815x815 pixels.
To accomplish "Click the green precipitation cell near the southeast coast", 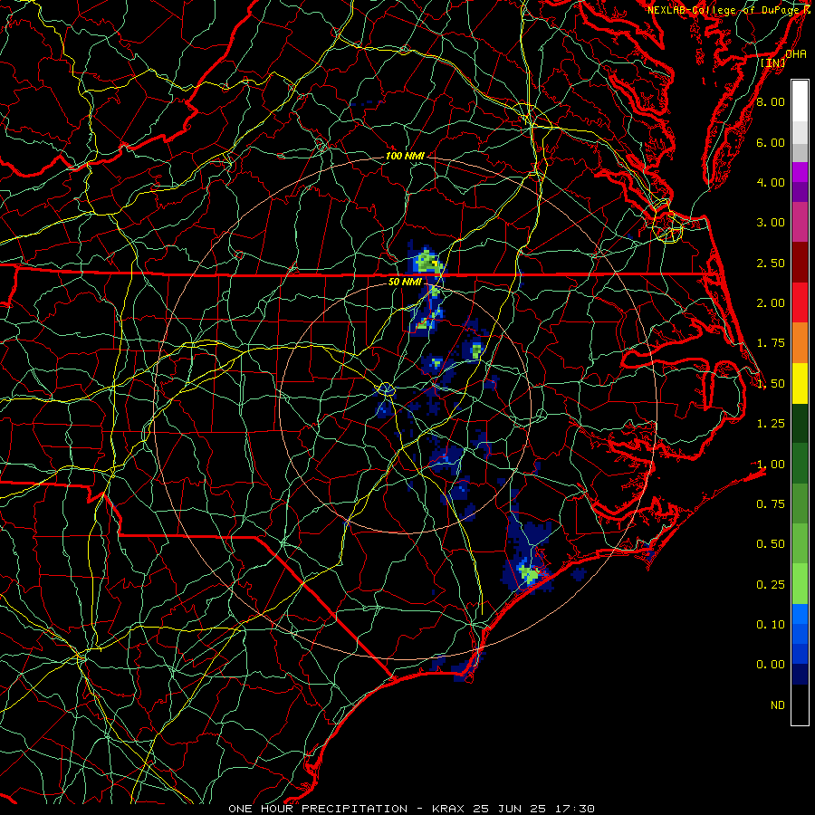I will [x=529, y=574].
